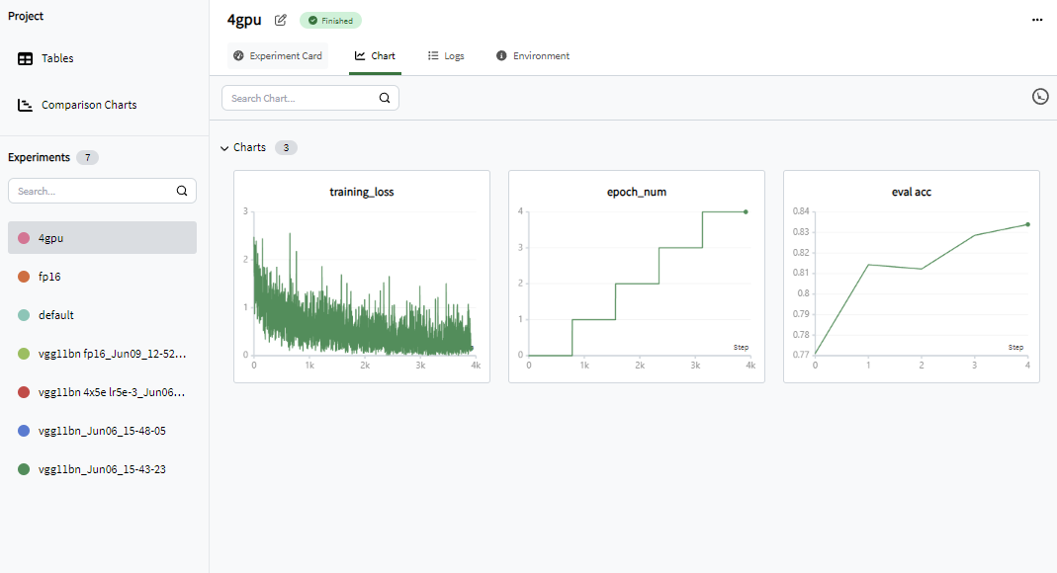Open the Environment tab
1057x573 pixels.
click(533, 56)
